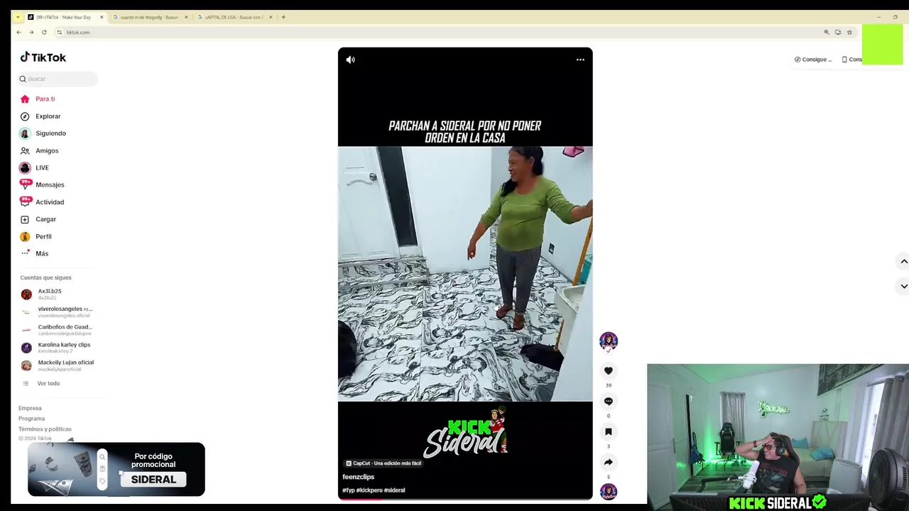Save the video with the bookmark icon

coord(609,432)
